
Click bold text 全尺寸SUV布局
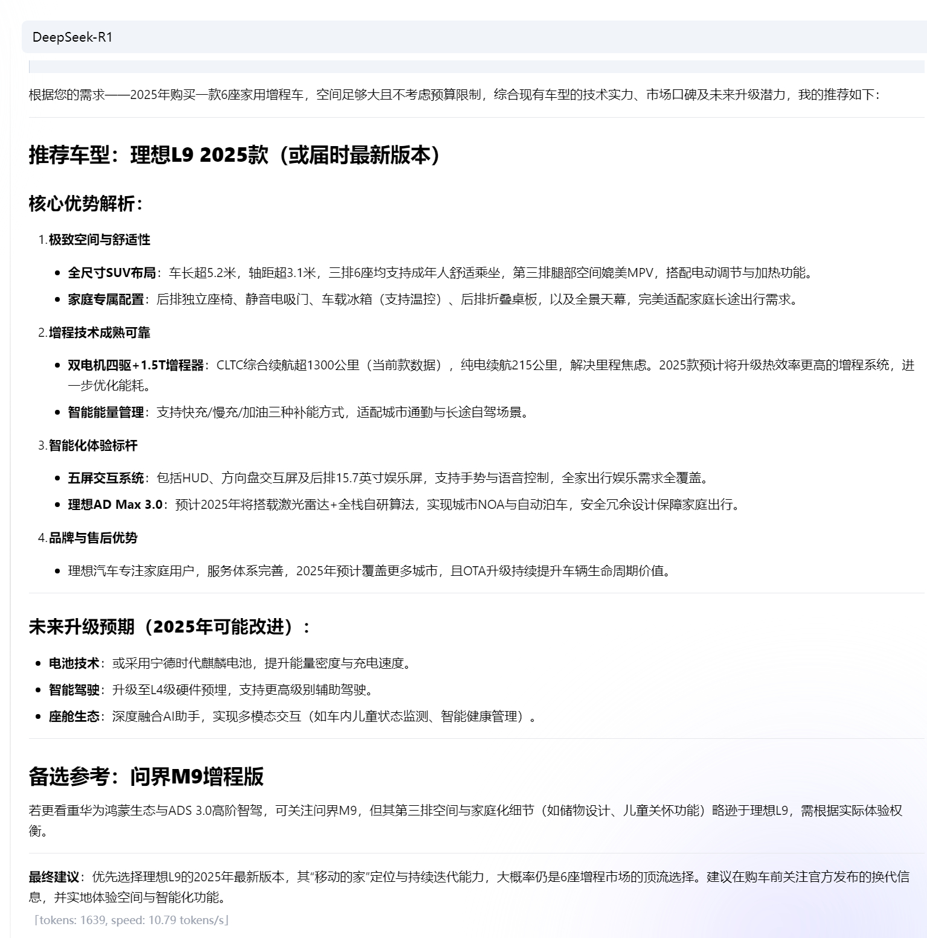pos(112,273)
